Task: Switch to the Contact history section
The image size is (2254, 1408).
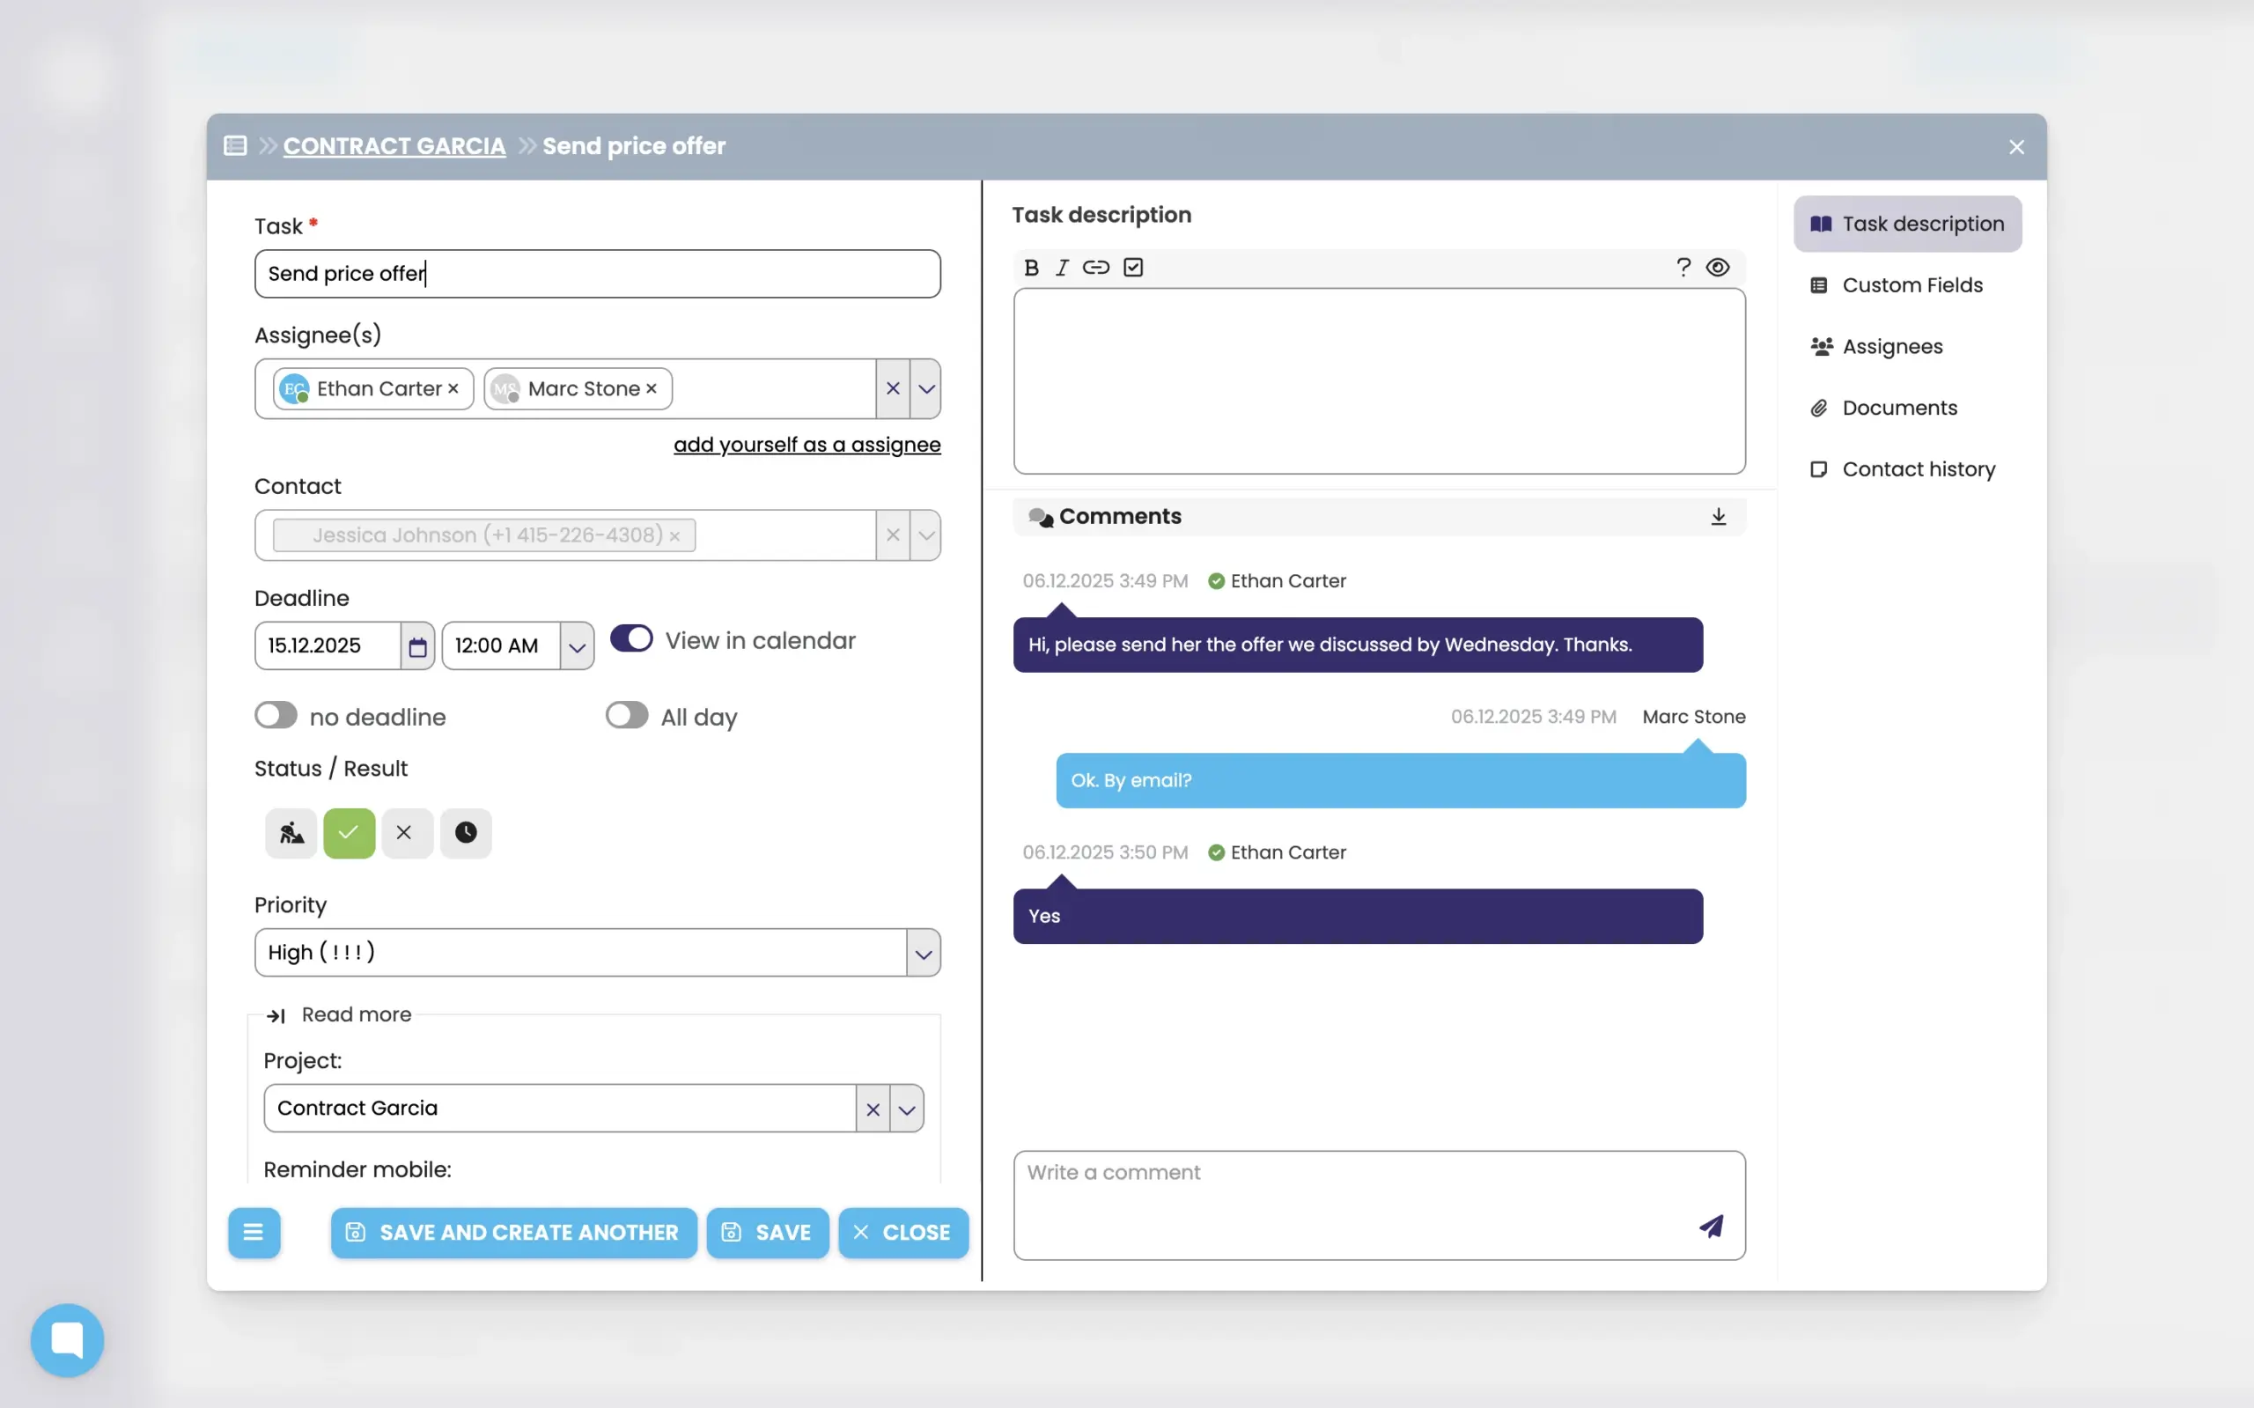Action: [x=1917, y=469]
